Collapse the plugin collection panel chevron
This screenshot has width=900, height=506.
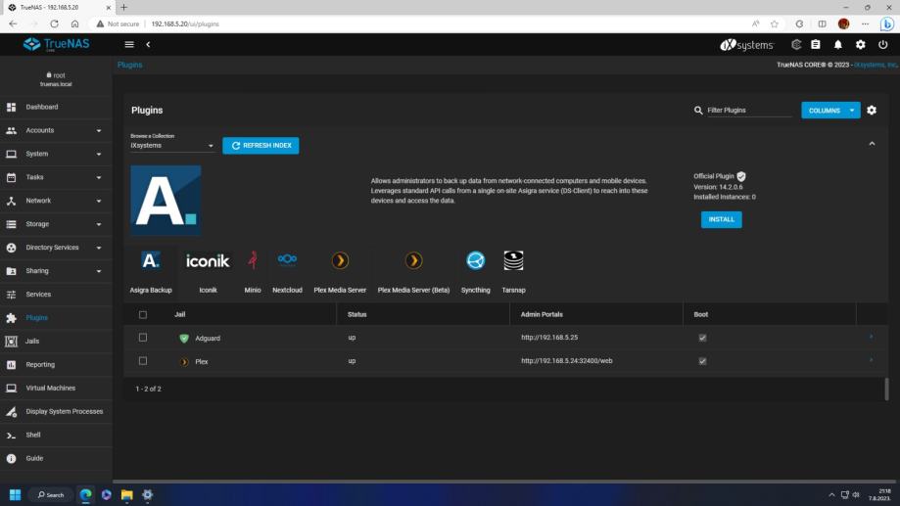[x=872, y=144]
